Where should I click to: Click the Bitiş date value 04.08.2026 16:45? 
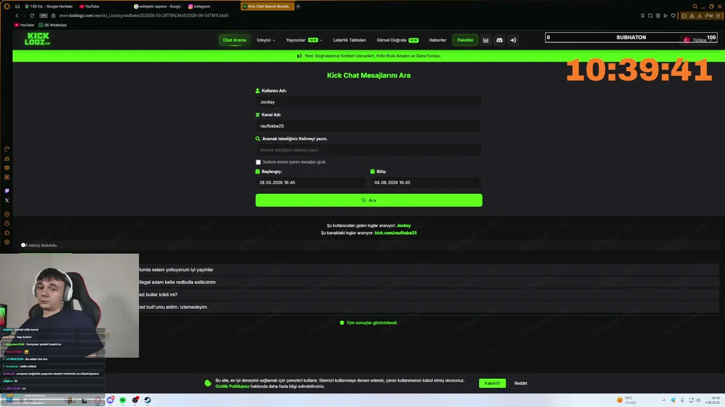(x=392, y=183)
